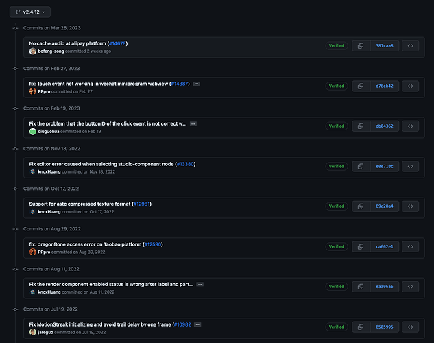Open pull request #14678 link
The width and height of the screenshot is (434, 343).
[117, 43]
